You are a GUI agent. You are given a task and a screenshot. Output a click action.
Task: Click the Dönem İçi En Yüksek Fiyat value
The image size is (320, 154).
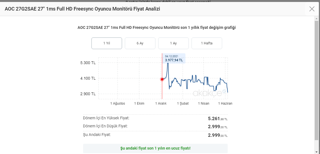coord(218,119)
